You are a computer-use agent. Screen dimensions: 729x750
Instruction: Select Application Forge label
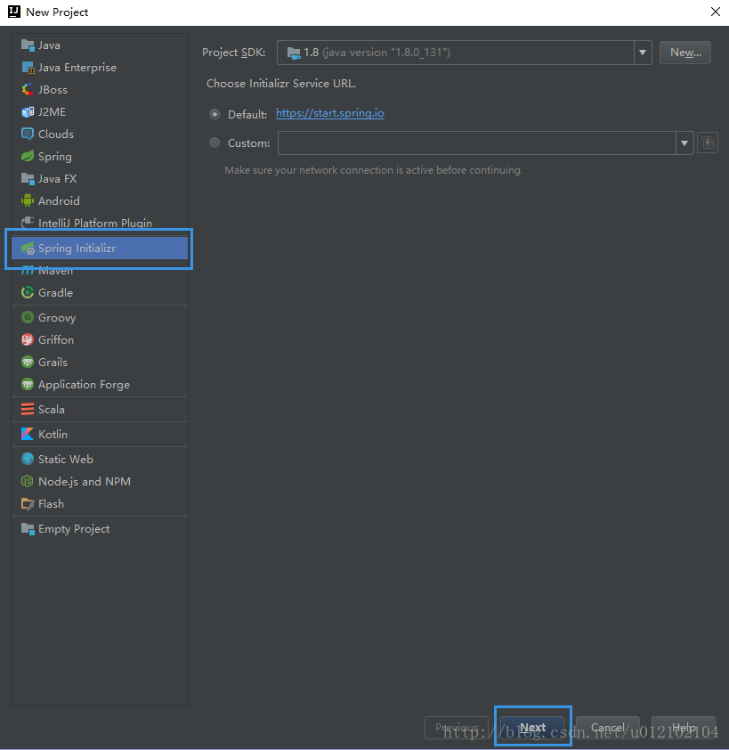coord(85,385)
